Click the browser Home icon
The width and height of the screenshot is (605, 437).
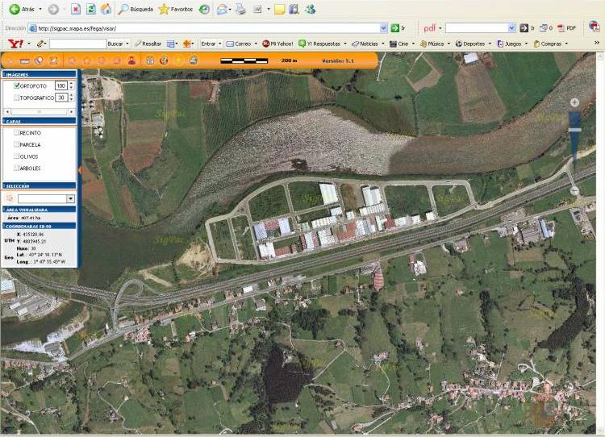coord(106,9)
